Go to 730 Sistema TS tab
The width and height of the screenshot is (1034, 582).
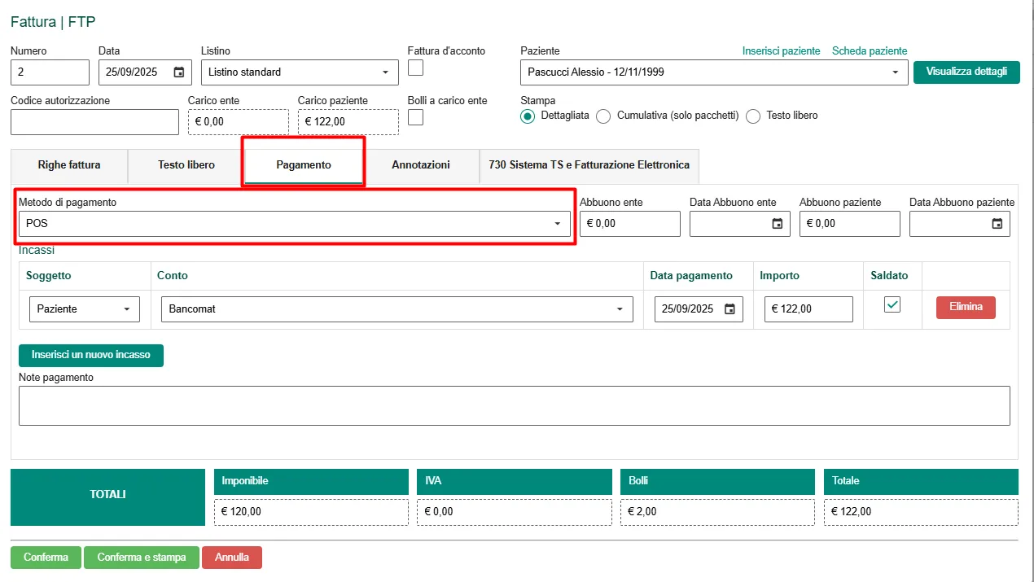pos(589,165)
